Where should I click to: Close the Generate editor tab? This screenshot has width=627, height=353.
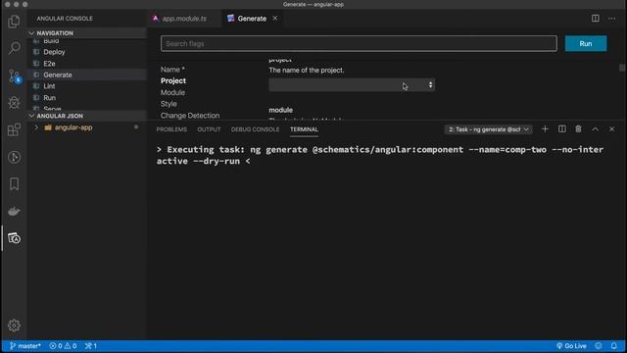click(275, 19)
